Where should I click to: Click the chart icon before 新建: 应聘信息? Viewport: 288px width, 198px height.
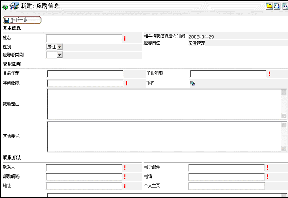[14, 6]
